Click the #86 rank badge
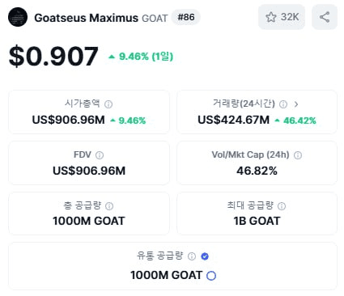The height and width of the screenshot is (296, 344). coord(186,17)
